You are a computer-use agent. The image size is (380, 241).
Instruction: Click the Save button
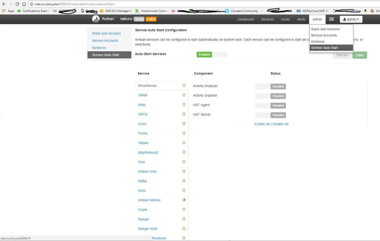(x=359, y=55)
